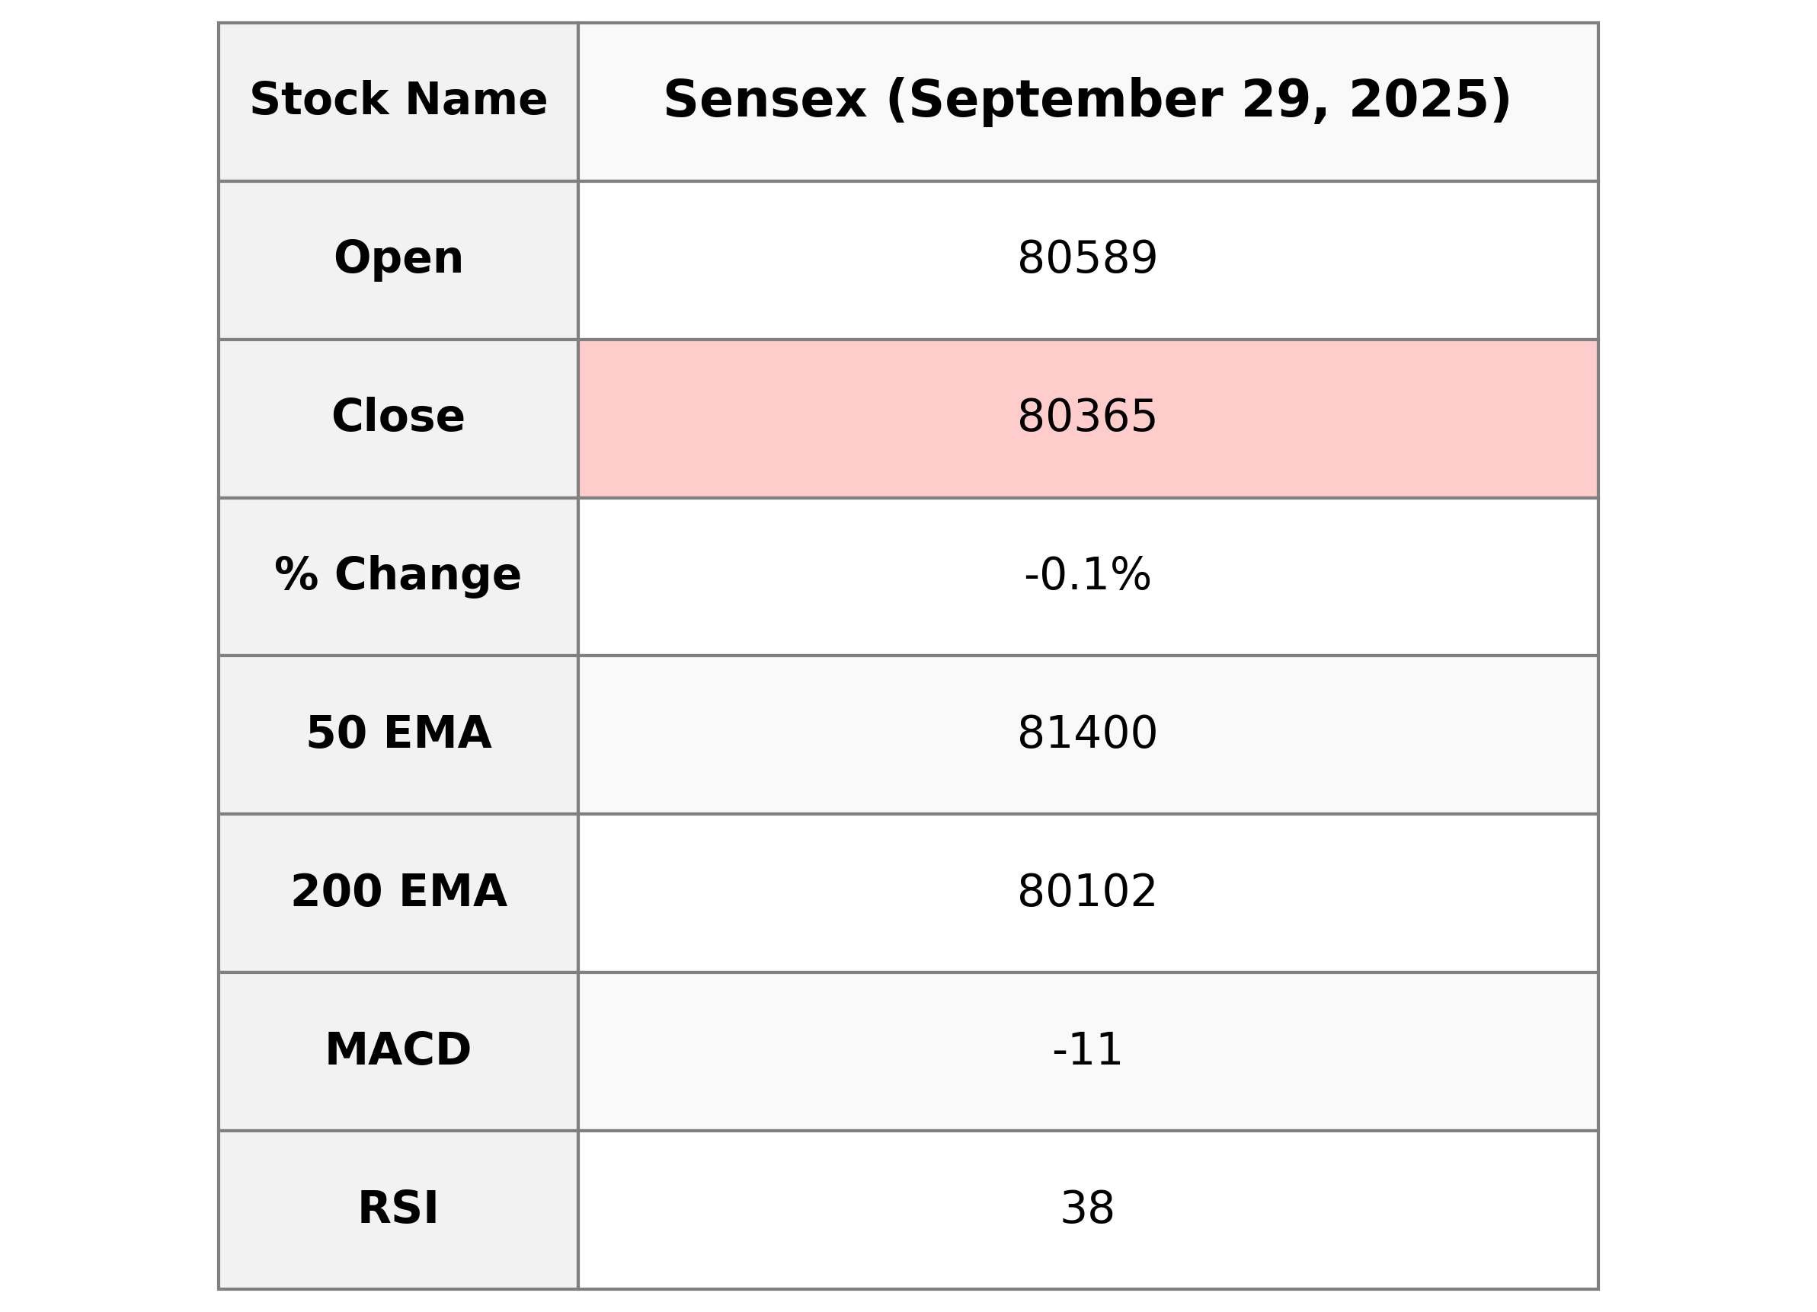This screenshot has height=1312, width=1817.
Task: Select the '200 EMA' row label
Action: pos(398,892)
